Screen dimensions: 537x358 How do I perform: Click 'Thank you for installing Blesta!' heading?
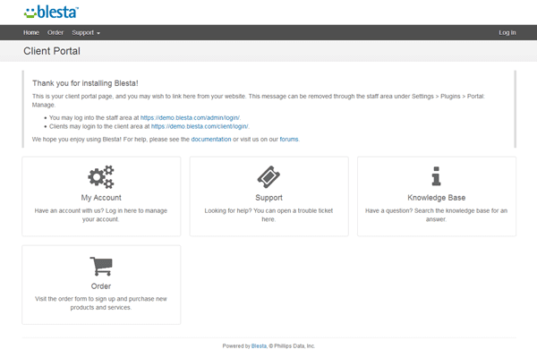[x=85, y=83]
